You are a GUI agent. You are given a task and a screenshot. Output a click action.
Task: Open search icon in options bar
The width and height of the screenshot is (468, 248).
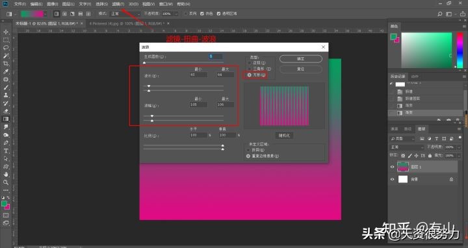[x=439, y=14]
